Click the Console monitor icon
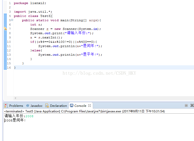The width and height of the screenshot is (194, 141). point(72,106)
